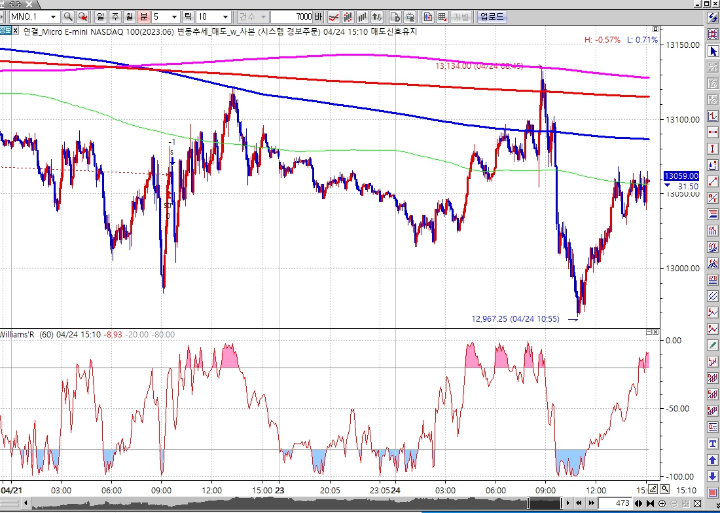Insert blue up arrow marker tool

coord(712,460)
